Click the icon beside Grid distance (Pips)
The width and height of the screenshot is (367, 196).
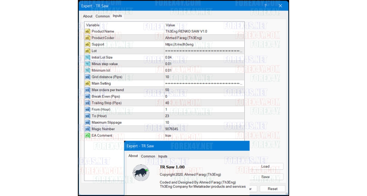click(x=88, y=77)
